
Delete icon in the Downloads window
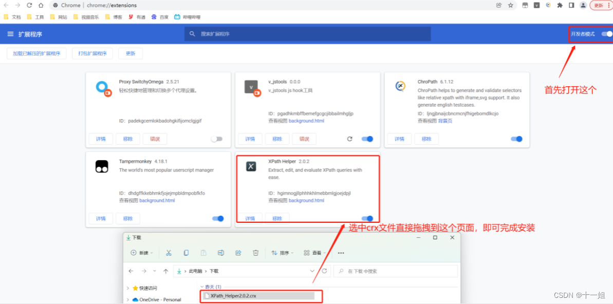(x=256, y=253)
